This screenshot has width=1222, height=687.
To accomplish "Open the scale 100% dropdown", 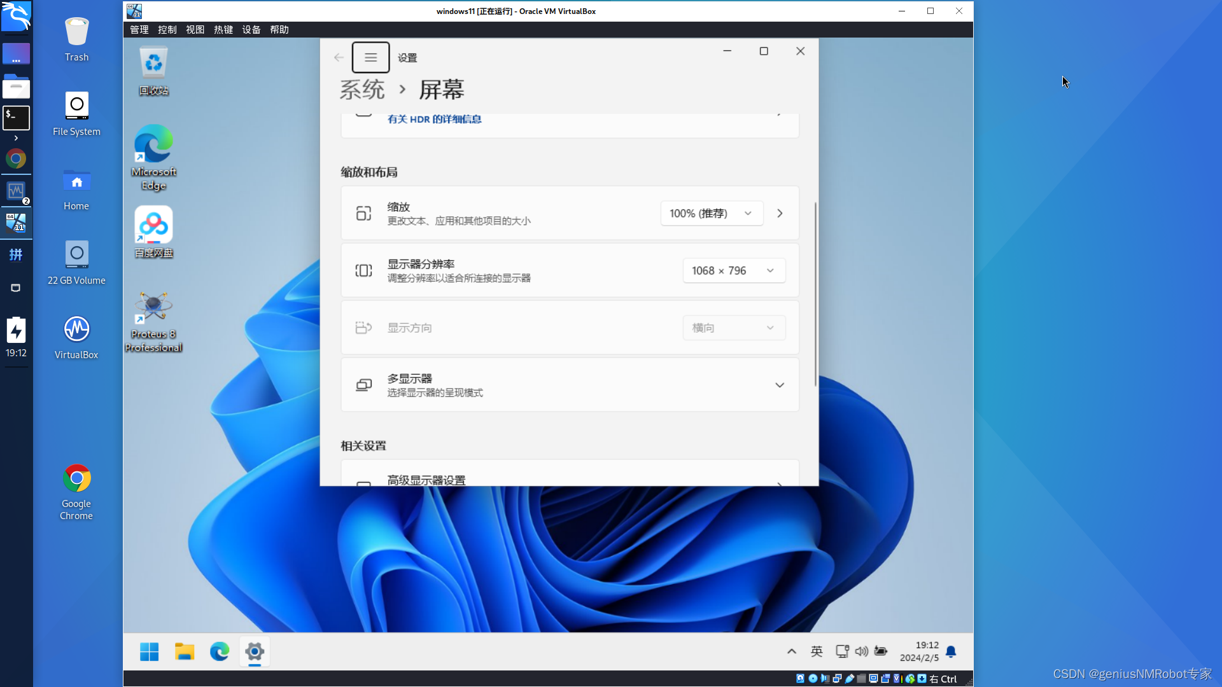I will (711, 214).
